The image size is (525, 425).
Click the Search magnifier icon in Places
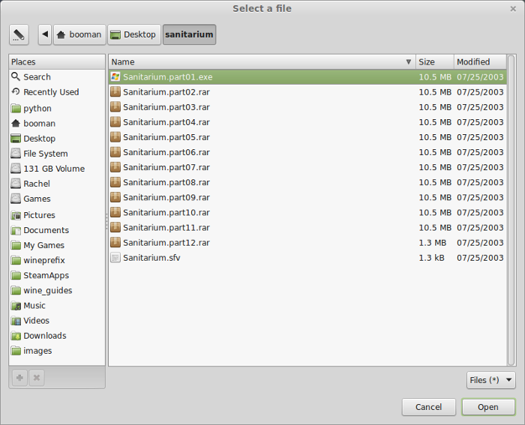16,76
